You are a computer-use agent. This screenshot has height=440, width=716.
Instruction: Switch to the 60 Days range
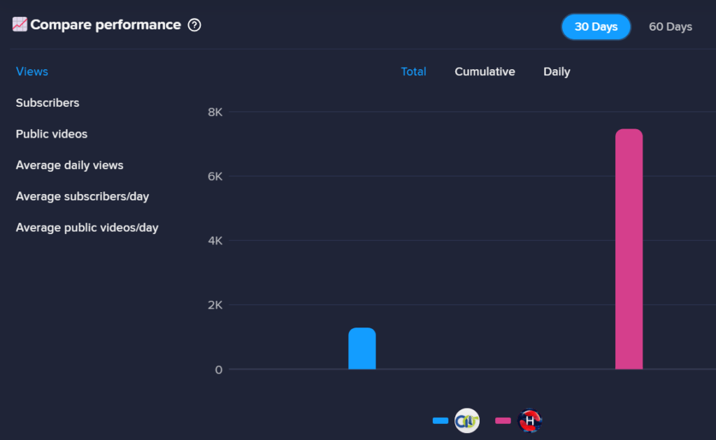[671, 27]
